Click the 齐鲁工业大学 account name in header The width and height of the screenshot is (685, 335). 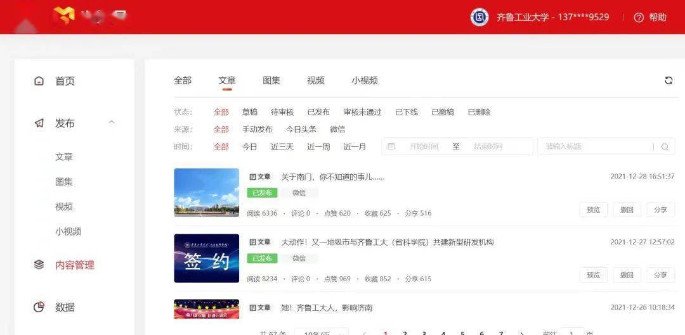coord(552,18)
